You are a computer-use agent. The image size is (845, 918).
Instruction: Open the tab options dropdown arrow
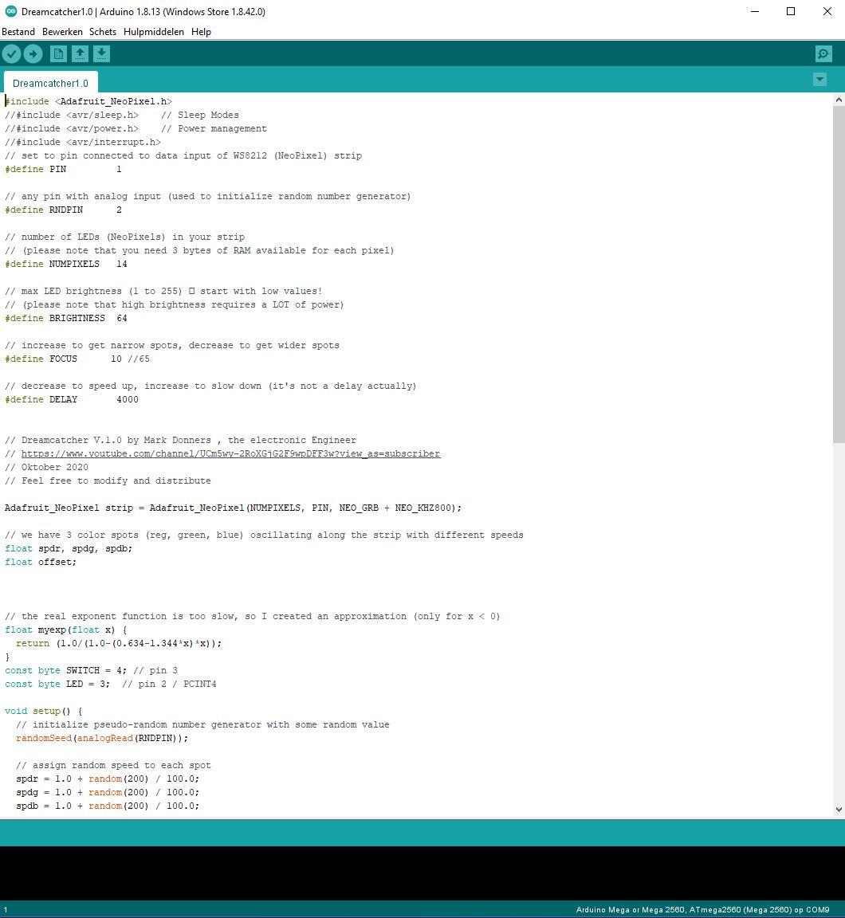click(819, 80)
